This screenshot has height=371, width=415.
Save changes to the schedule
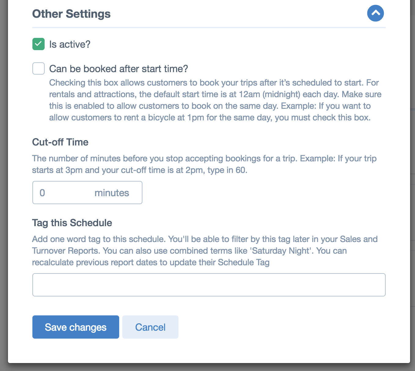[x=76, y=327]
